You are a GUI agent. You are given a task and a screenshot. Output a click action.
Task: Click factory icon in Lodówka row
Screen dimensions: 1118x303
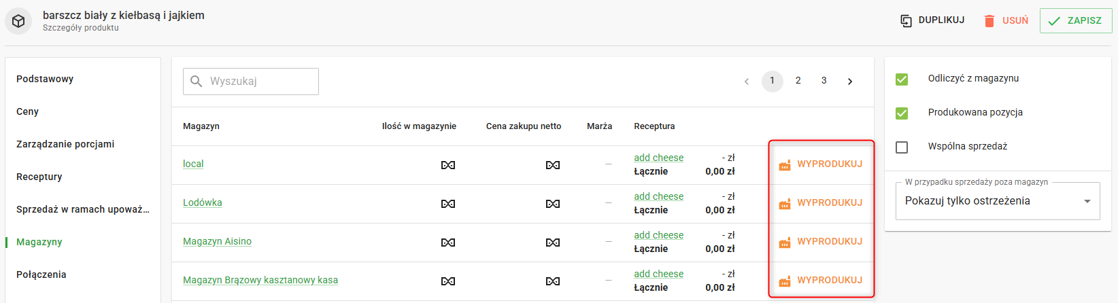(x=785, y=204)
